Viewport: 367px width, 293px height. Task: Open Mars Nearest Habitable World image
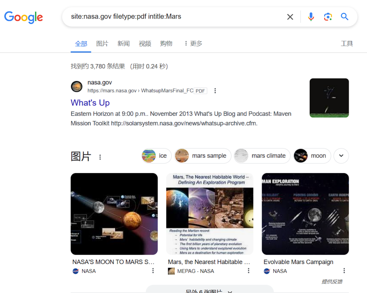tap(210, 214)
